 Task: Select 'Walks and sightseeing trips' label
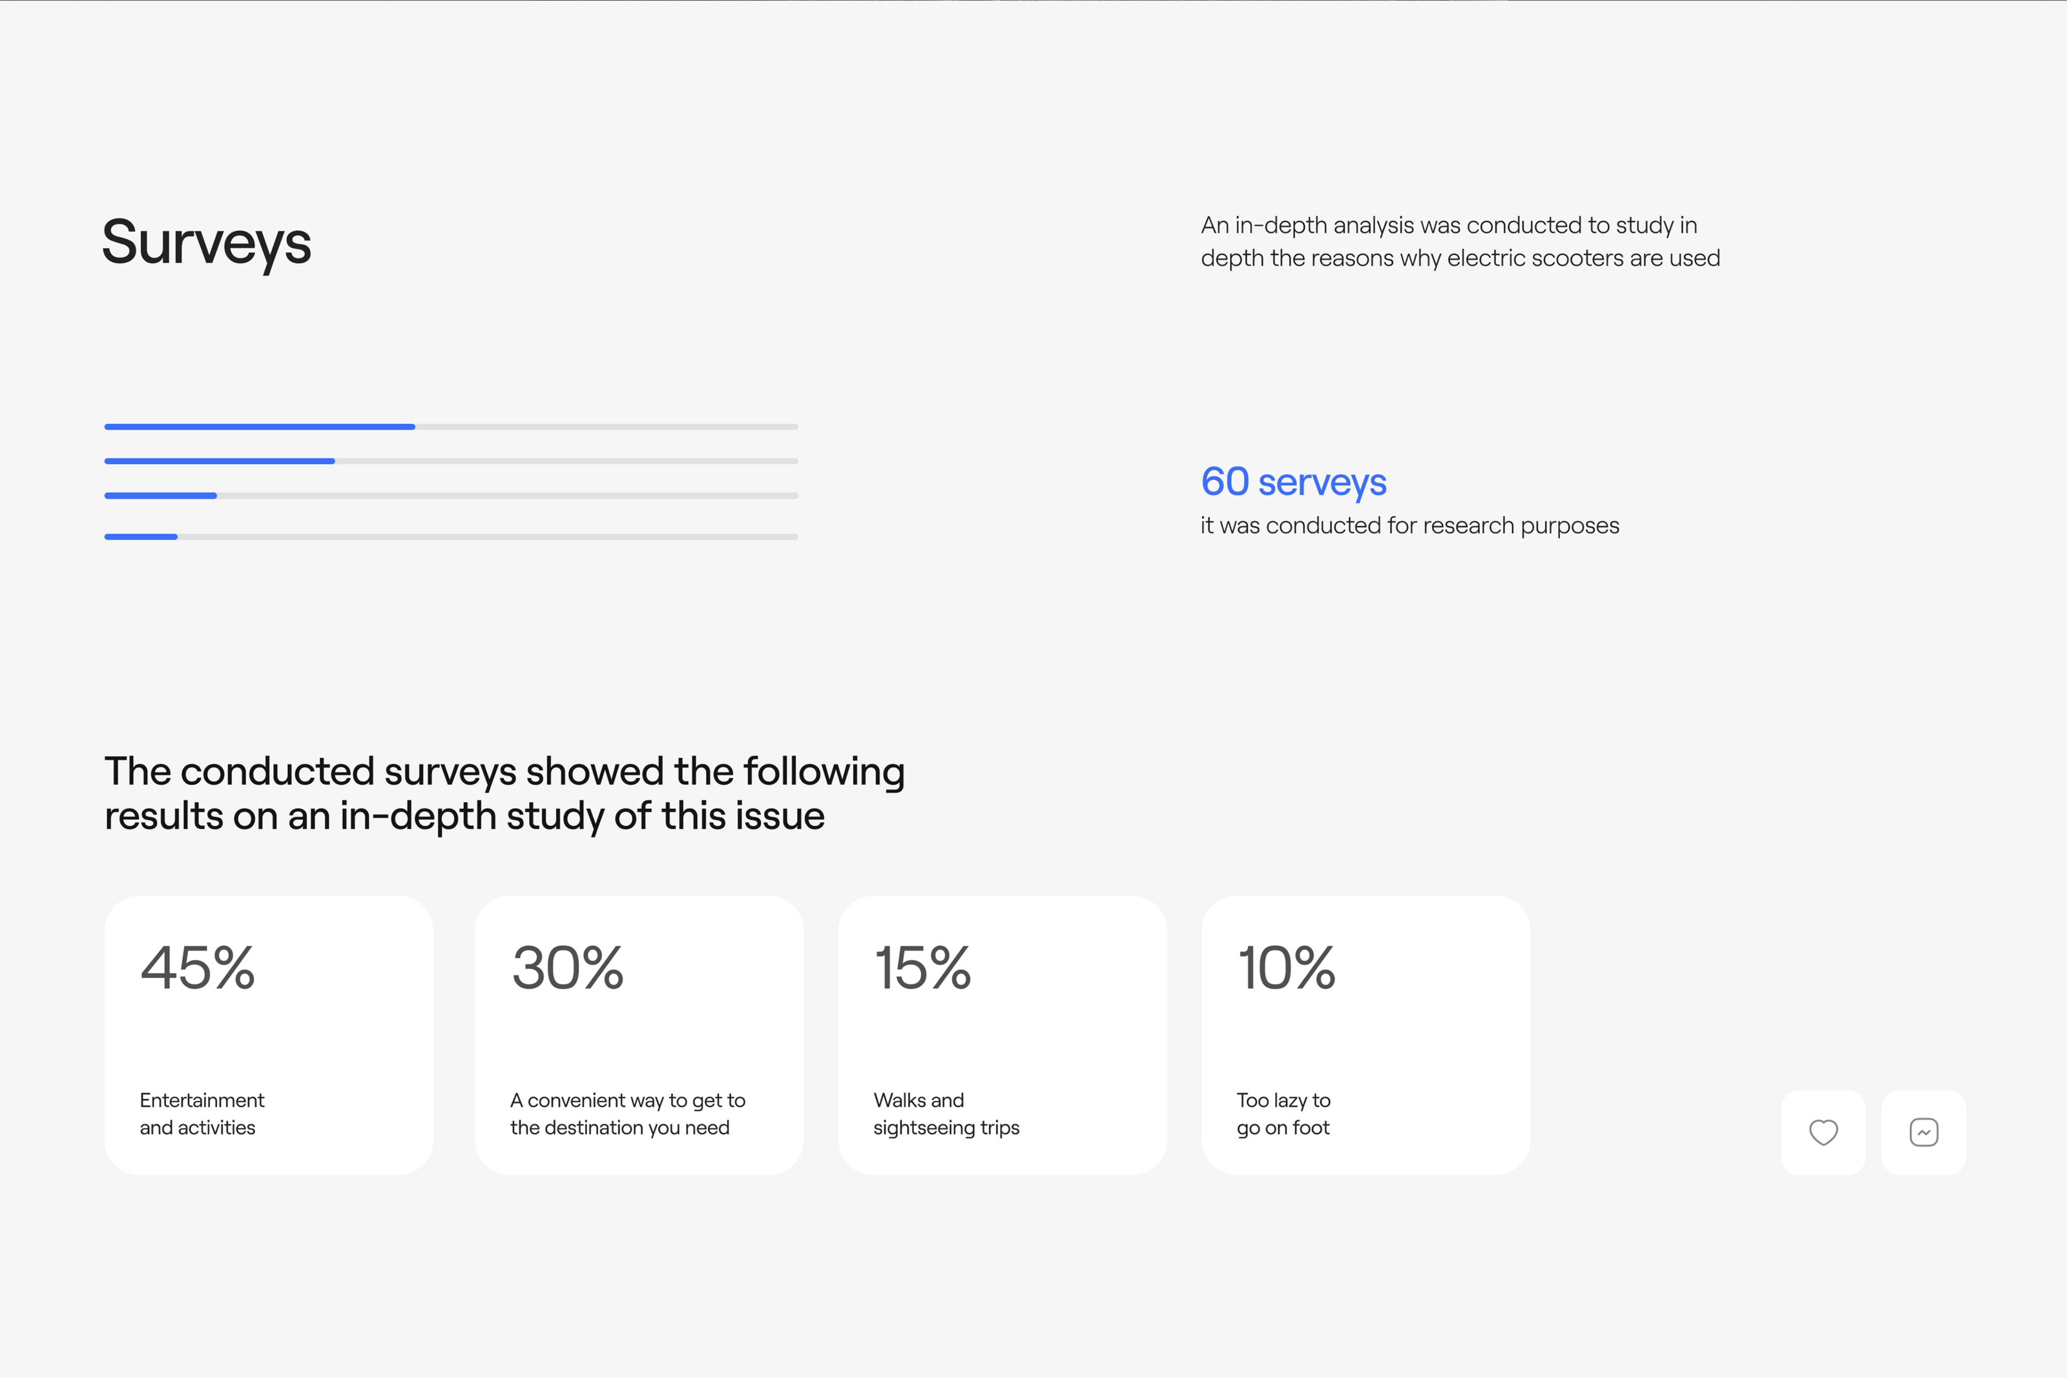click(x=946, y=1114)
